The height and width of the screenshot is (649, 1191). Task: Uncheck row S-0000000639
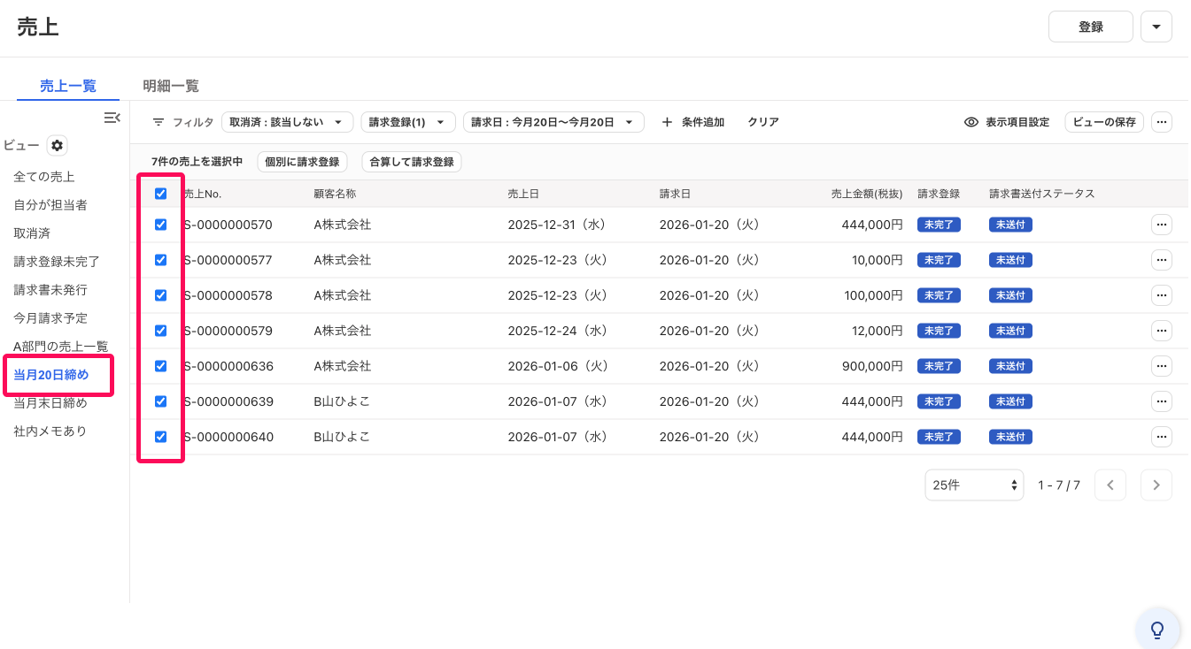(x=160, y=401)
